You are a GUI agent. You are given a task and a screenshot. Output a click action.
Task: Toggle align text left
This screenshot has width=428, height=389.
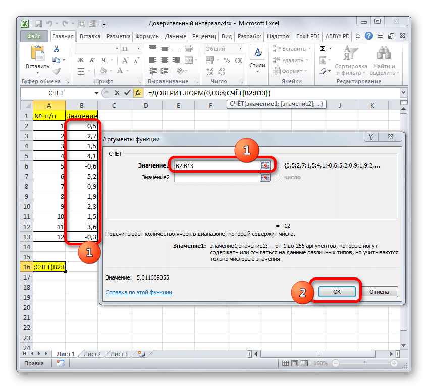pos(153,60)
